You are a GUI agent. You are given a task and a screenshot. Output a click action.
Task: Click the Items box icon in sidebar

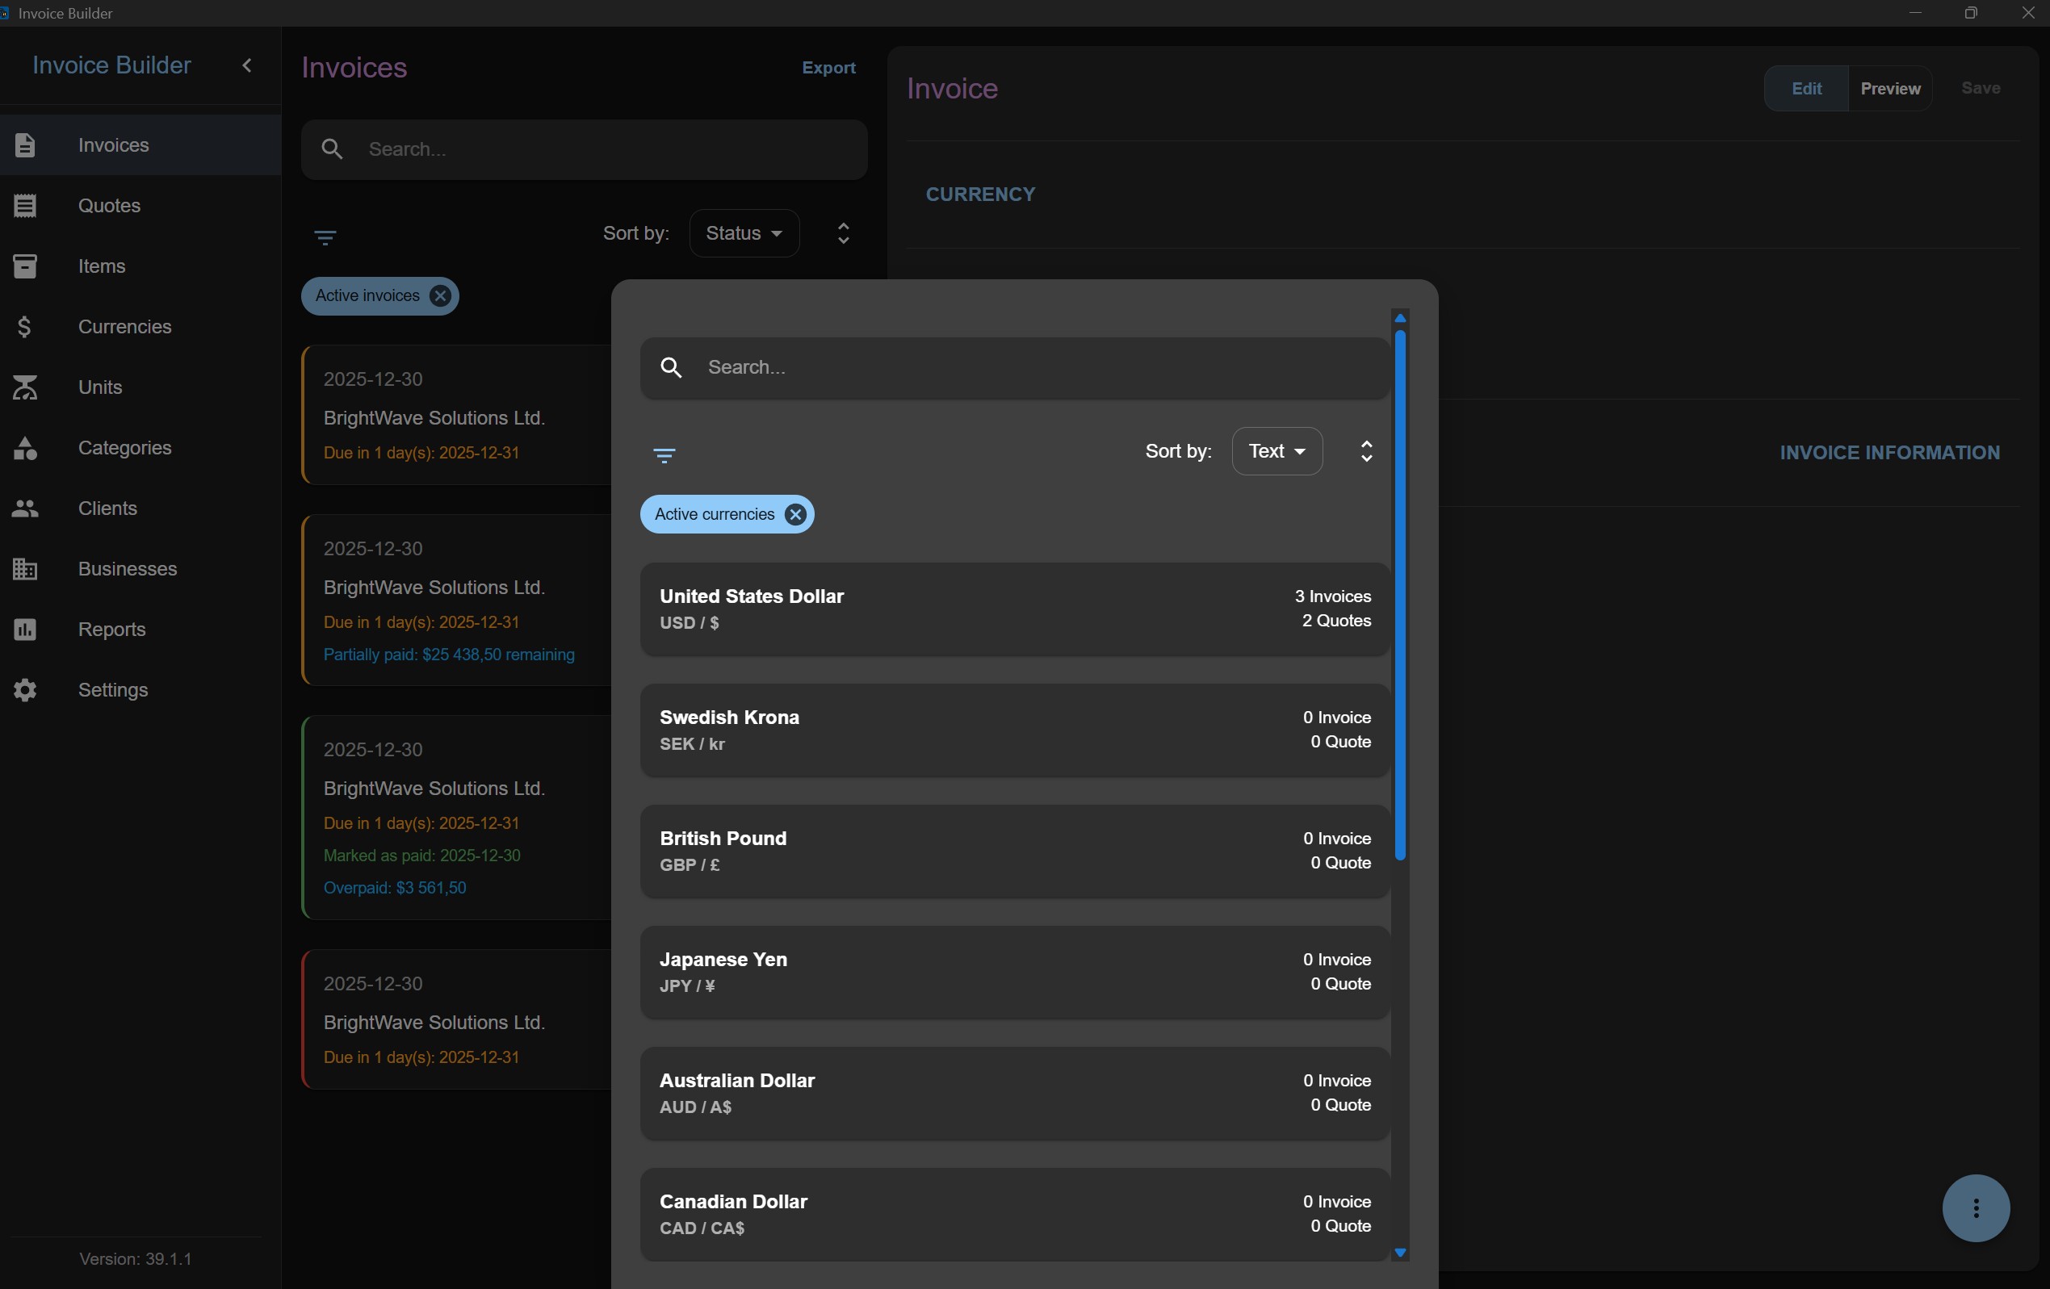tap(26, 266)
